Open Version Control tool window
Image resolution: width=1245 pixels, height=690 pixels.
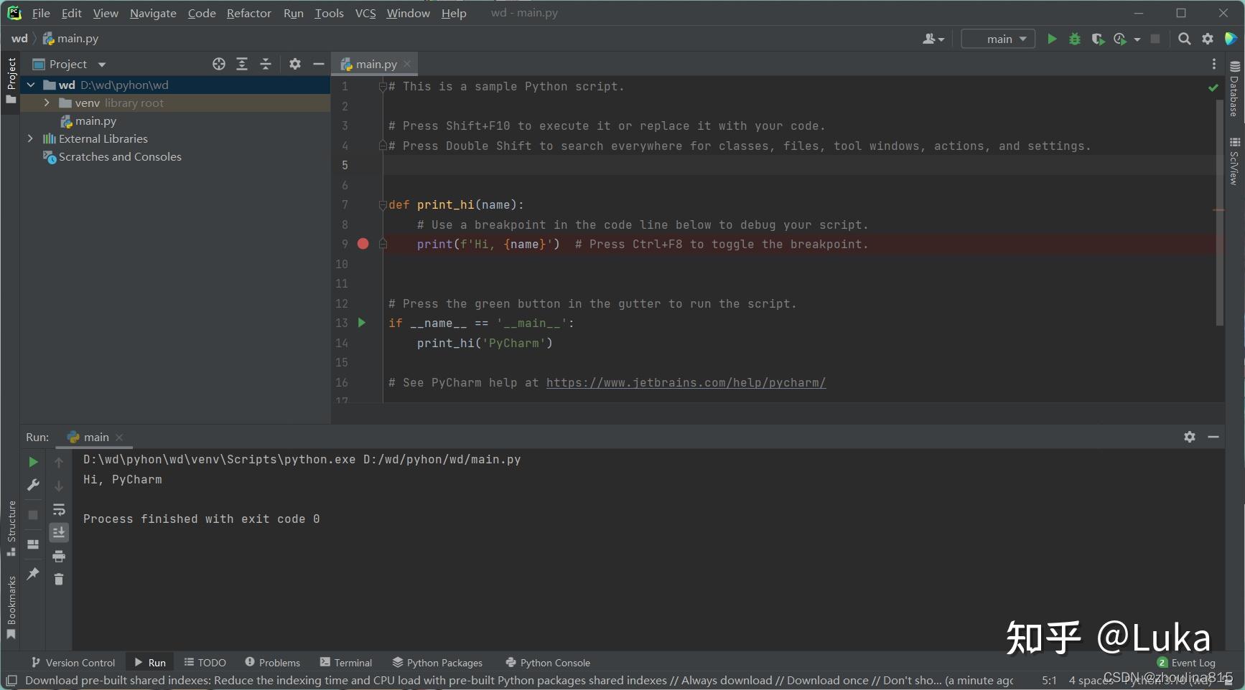73,663
